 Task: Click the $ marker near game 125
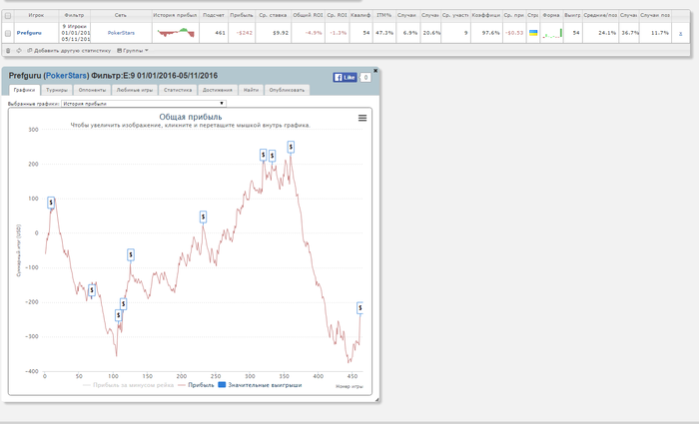pos(130,254)
